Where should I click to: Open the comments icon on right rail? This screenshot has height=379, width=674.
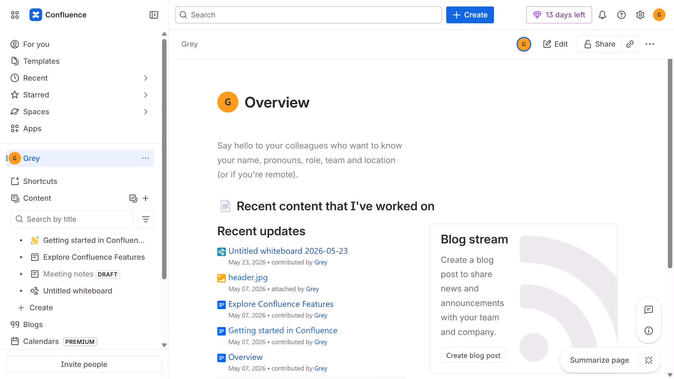[648, 310]
